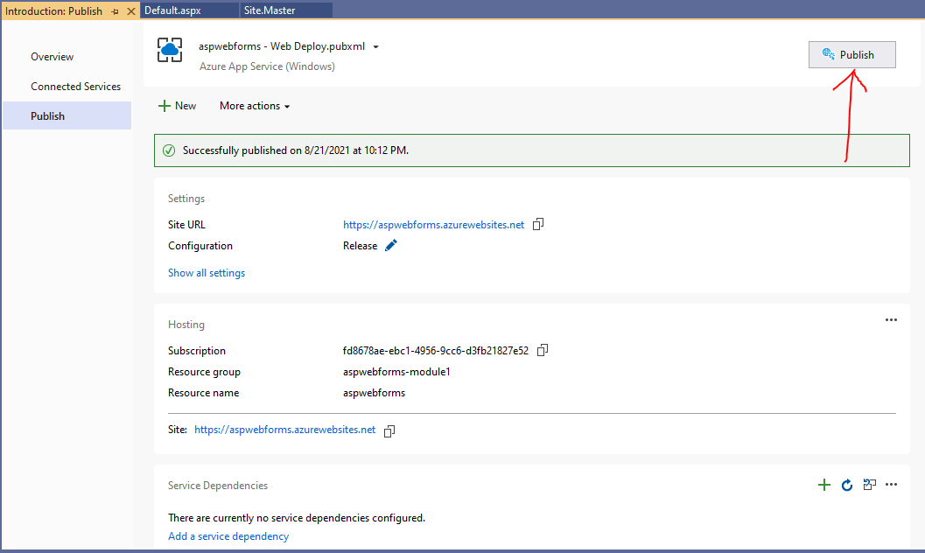This screenshot has width=925, height=553.
Task: Click Show all settings link
Action: (x=207, y=273)
